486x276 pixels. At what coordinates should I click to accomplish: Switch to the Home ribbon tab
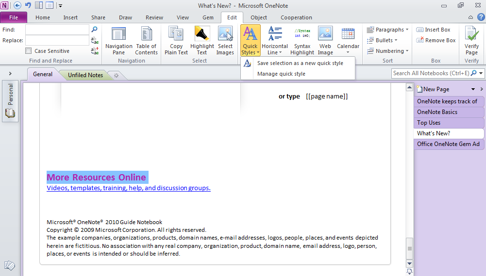pos(43,17)
